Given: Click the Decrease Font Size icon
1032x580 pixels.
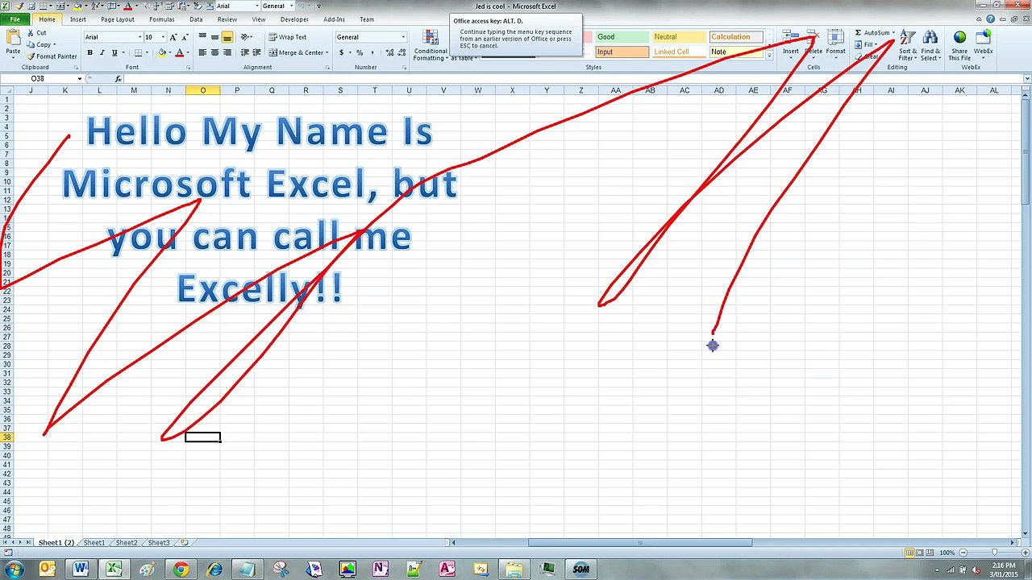Looking at the screenshot, I should pyautogui.click(x=185, y=37).
